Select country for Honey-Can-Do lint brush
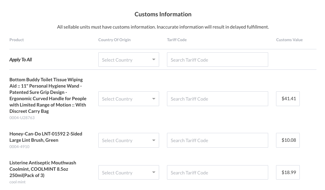Screen dimensions: 325x190 pos(128,141)
